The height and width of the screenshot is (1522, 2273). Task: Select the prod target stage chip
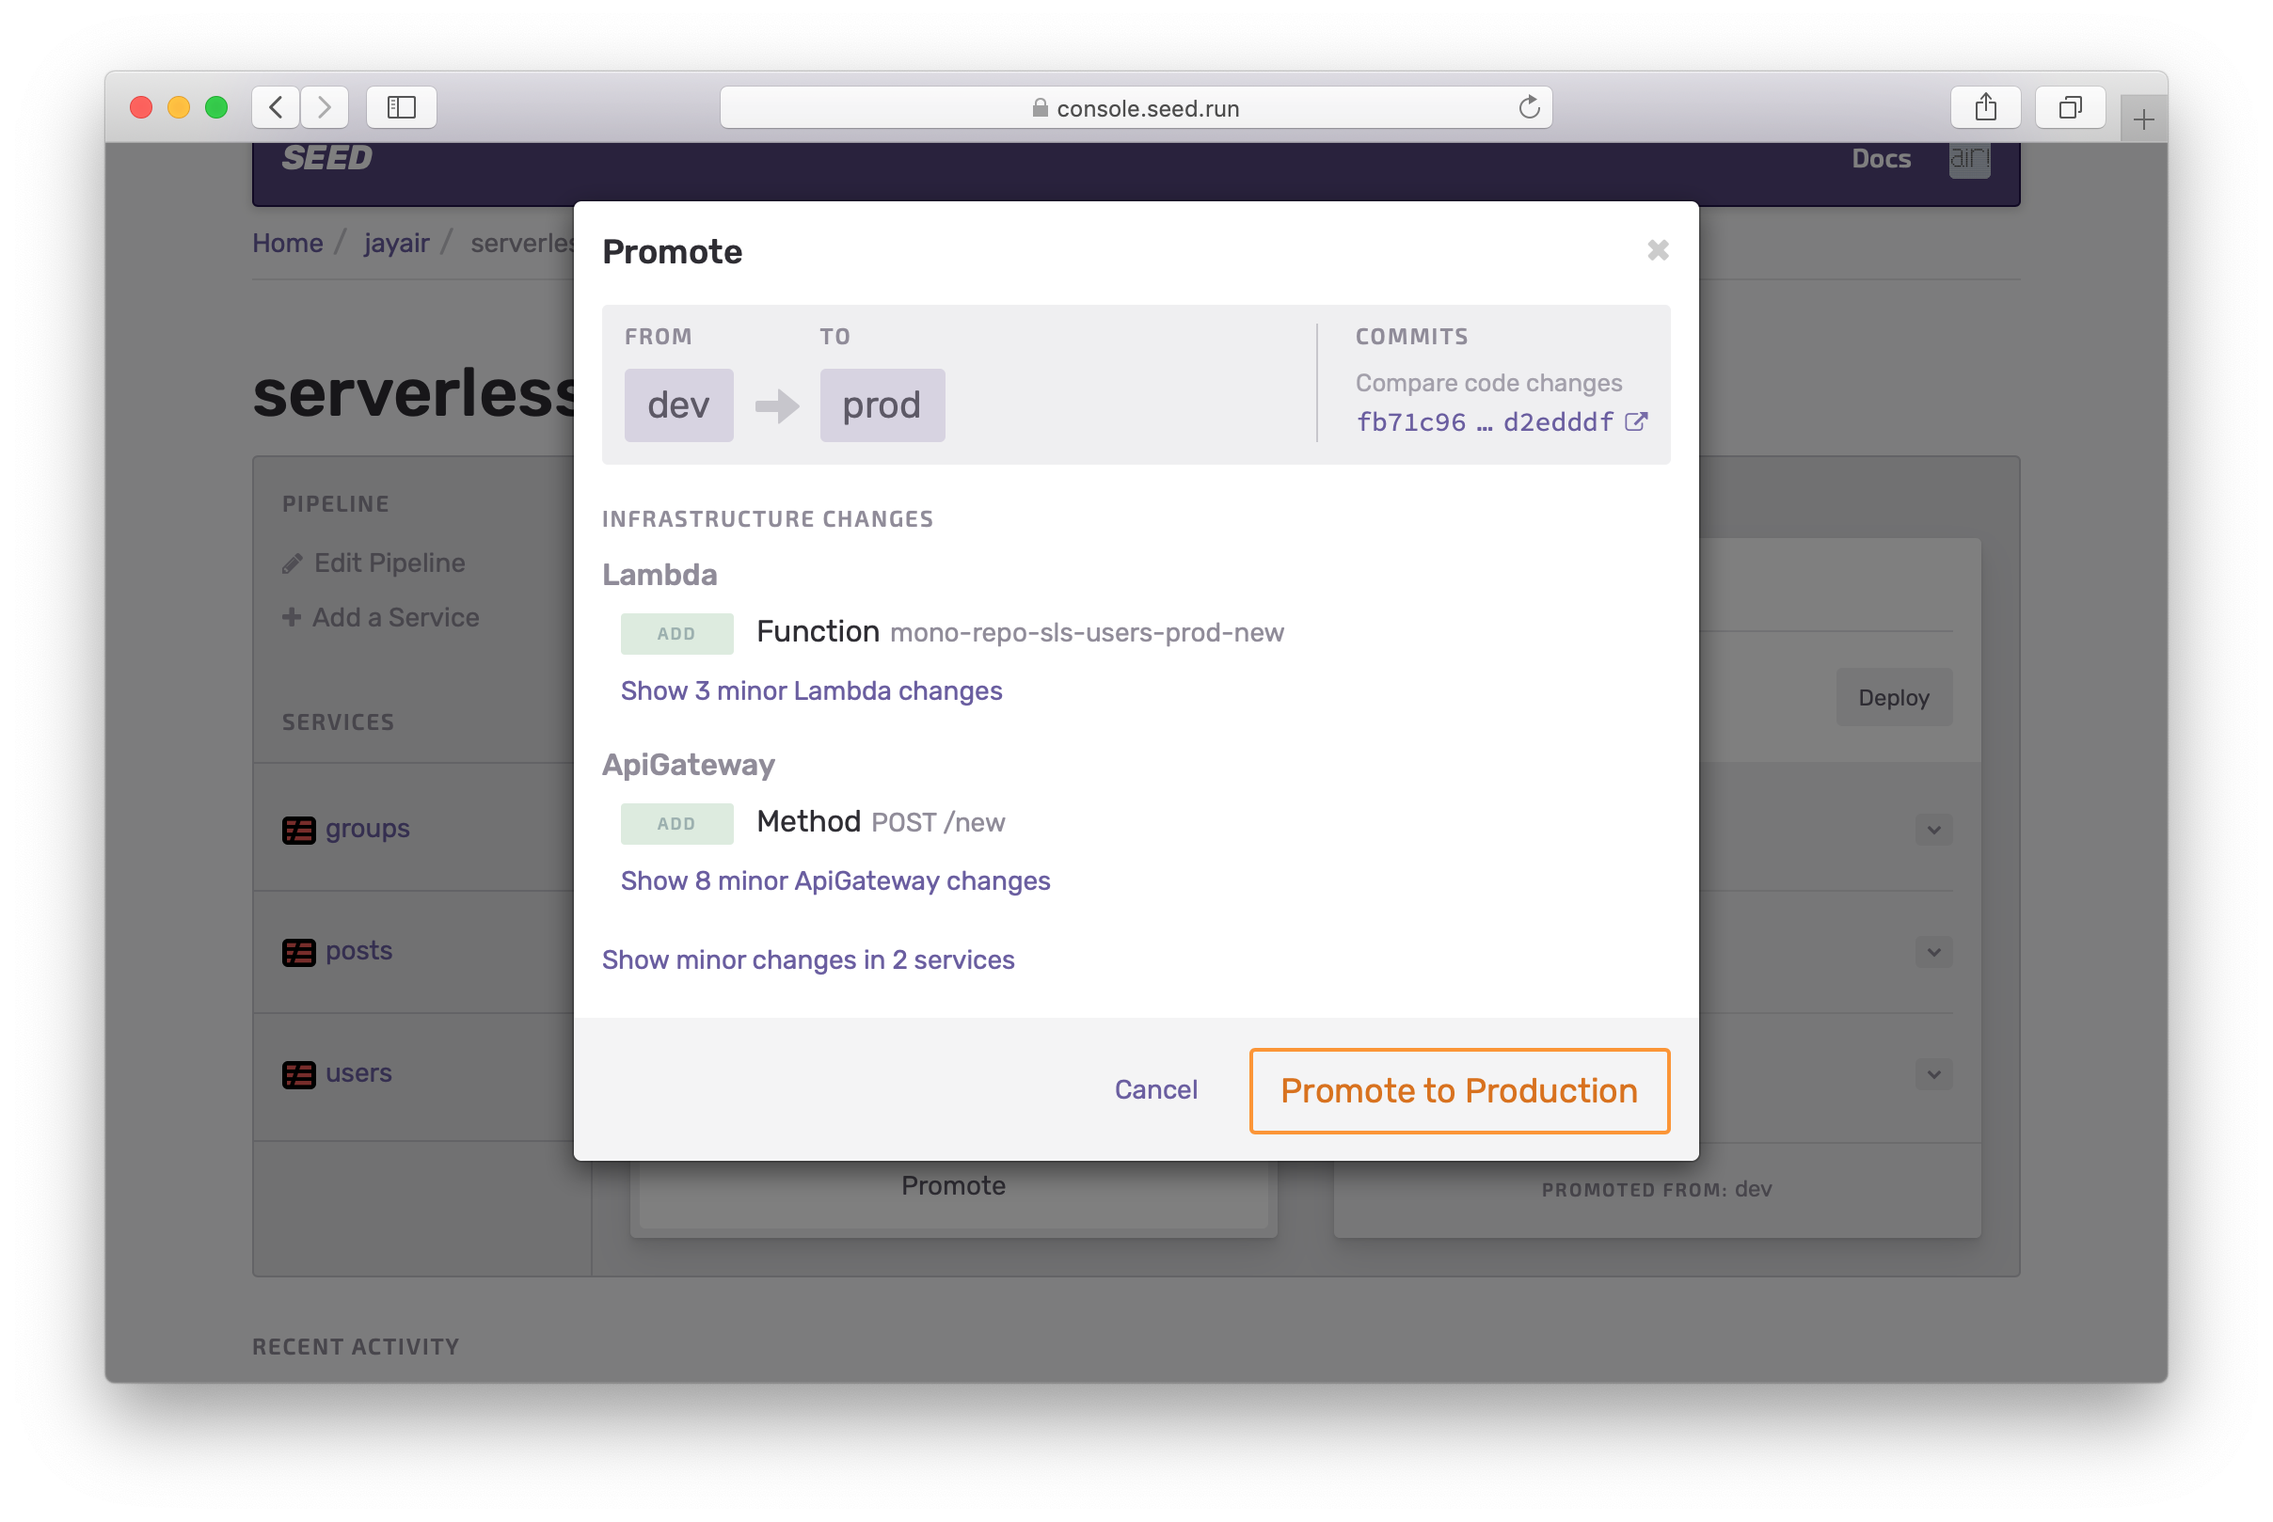(x=882, y=405)
